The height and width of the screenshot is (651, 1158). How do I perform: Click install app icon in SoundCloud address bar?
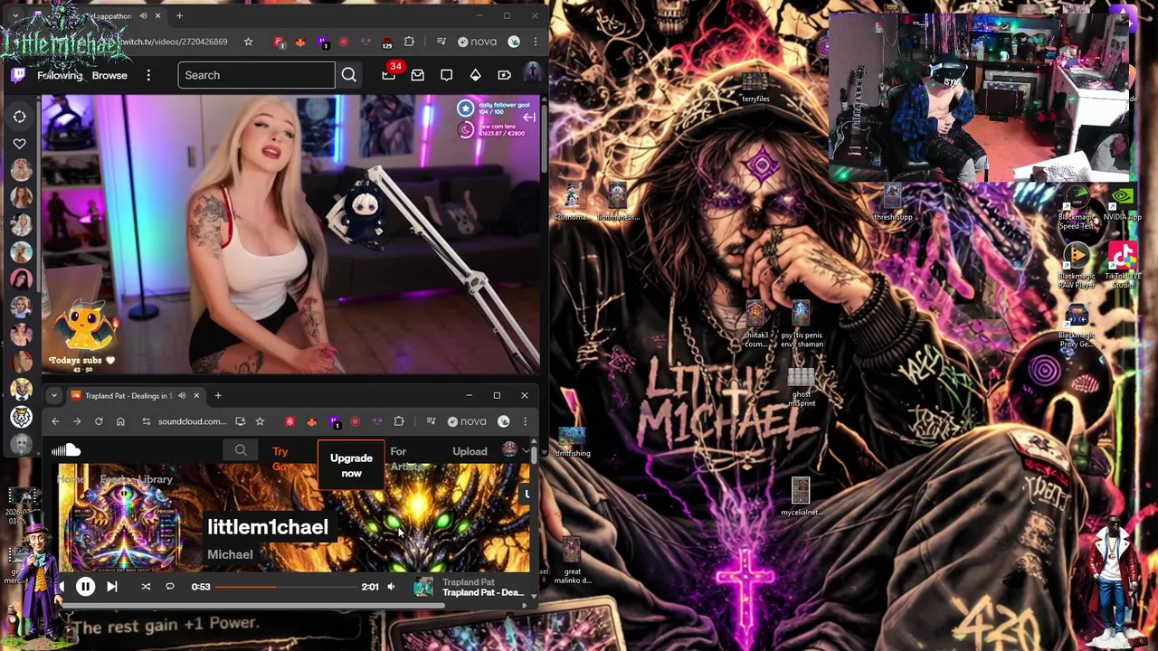(240, 421)
